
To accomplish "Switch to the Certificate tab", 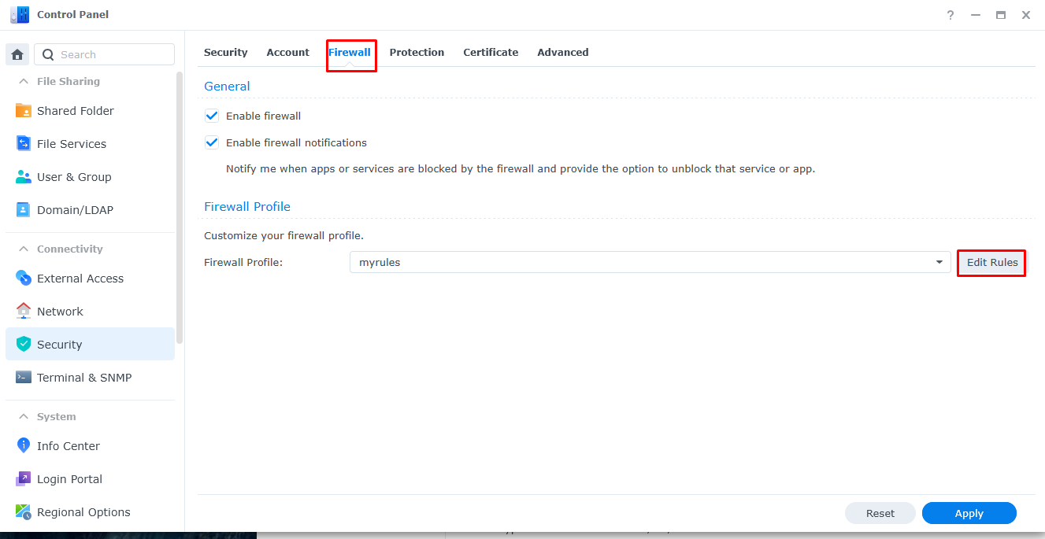I will tap(490, 52).
